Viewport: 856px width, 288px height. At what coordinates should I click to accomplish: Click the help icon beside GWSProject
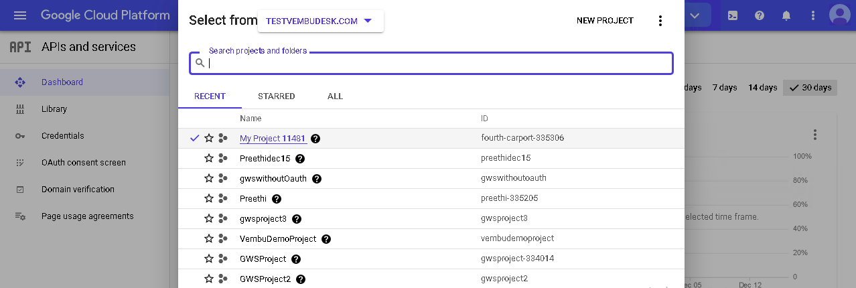point(296,259)
